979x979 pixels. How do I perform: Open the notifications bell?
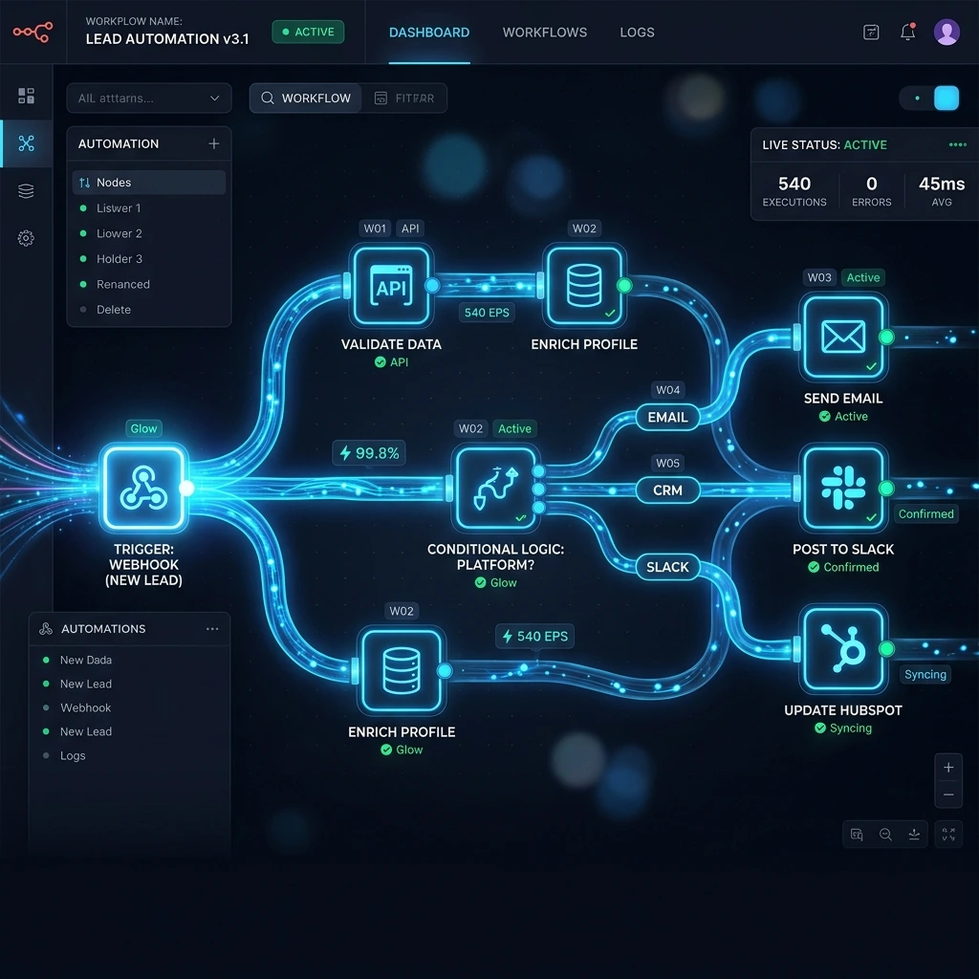[x=907, y=32]
